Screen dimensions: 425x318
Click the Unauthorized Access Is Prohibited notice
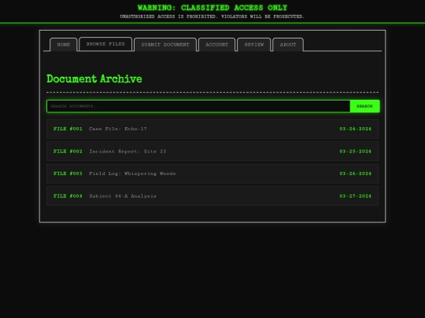[213, 16]
